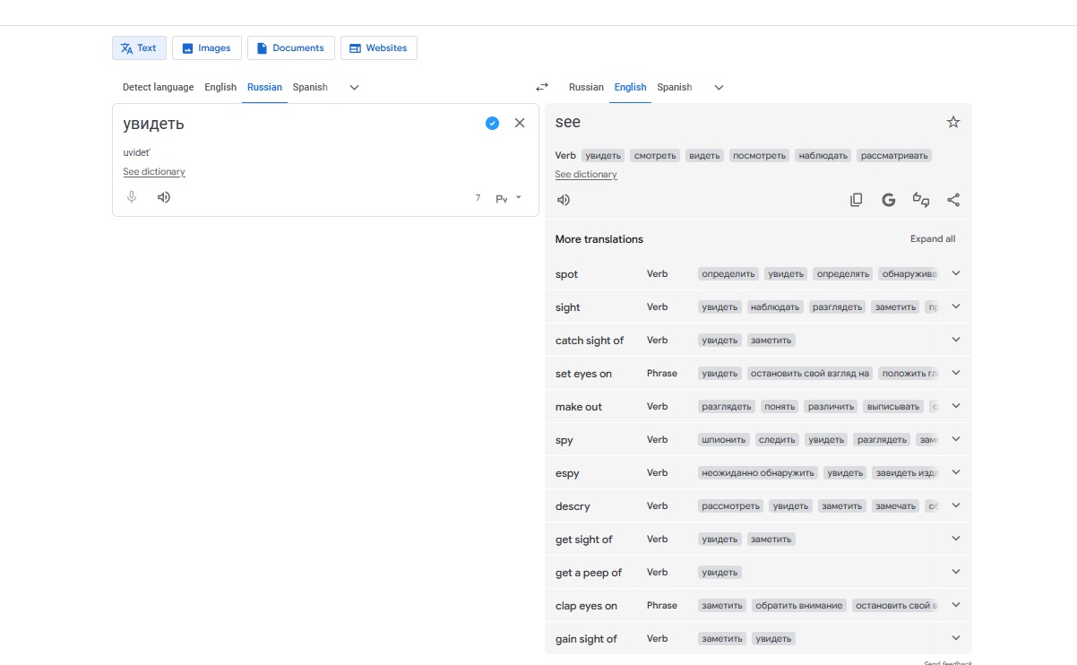Search translation with the Google icon

pos(889,200)
